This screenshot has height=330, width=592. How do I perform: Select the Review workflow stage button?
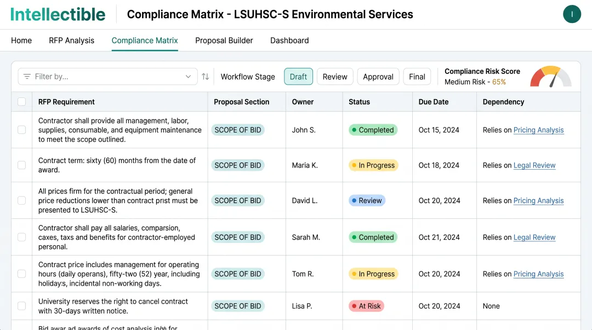[x=335, y=77]
